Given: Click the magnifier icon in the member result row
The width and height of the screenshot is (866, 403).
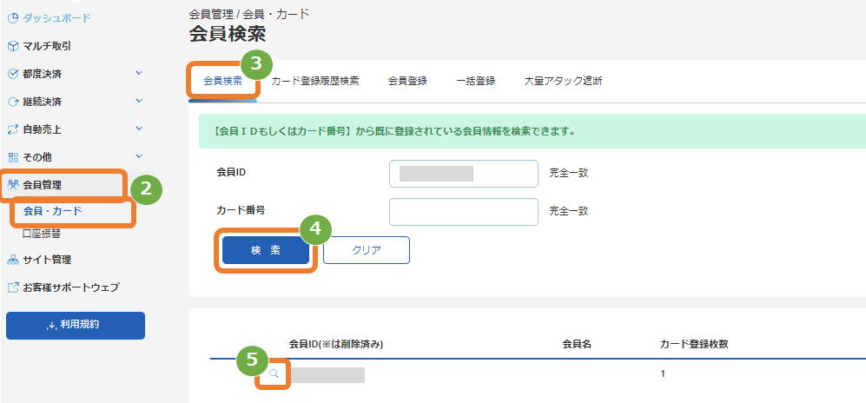Looking at the screenshot, I should [x=274, y=373].
